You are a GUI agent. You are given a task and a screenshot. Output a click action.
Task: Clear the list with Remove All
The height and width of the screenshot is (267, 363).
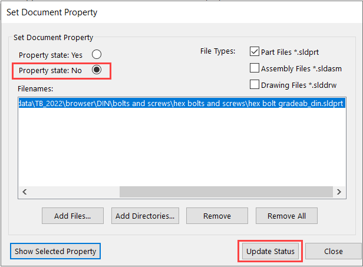click(x=286, y=216)
